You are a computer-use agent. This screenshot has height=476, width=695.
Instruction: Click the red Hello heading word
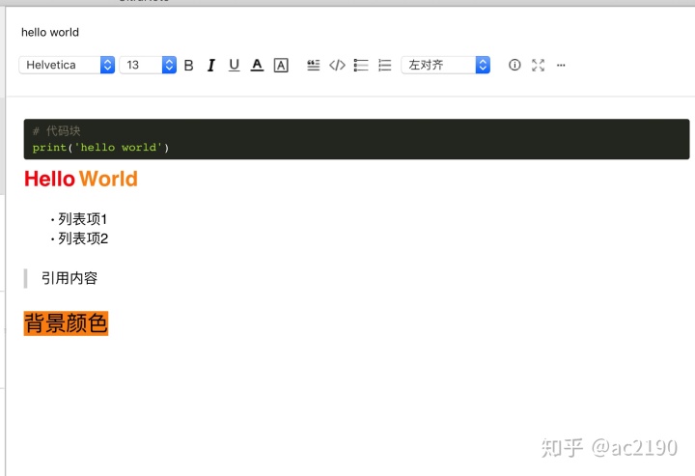pos(49,179)
